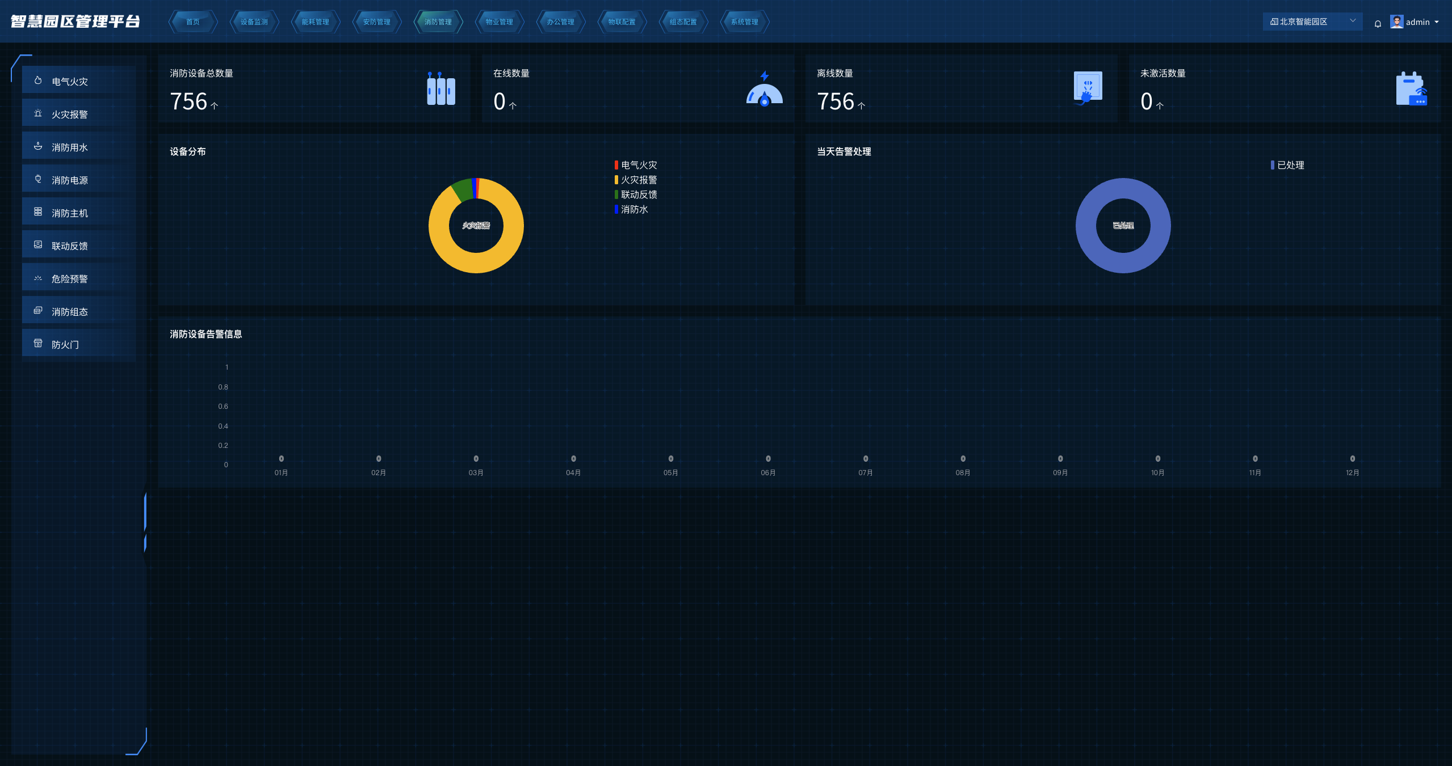The width and height of the screenshot is (1452, 766).
Task: Click the 火灾报警 alarm icon in sidebar
Action: click(x=38, y=113)
